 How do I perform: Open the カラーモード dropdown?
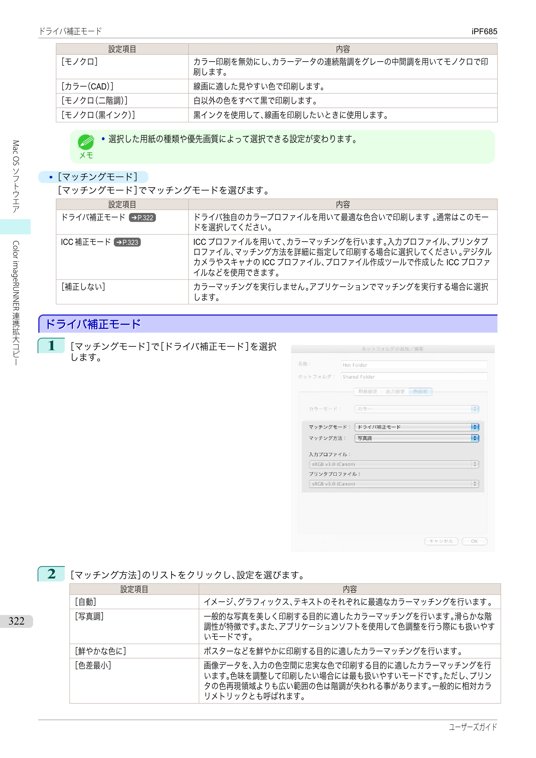tap(417, 409)
